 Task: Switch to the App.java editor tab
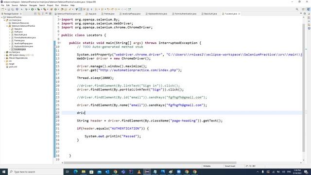click(91, 14)
